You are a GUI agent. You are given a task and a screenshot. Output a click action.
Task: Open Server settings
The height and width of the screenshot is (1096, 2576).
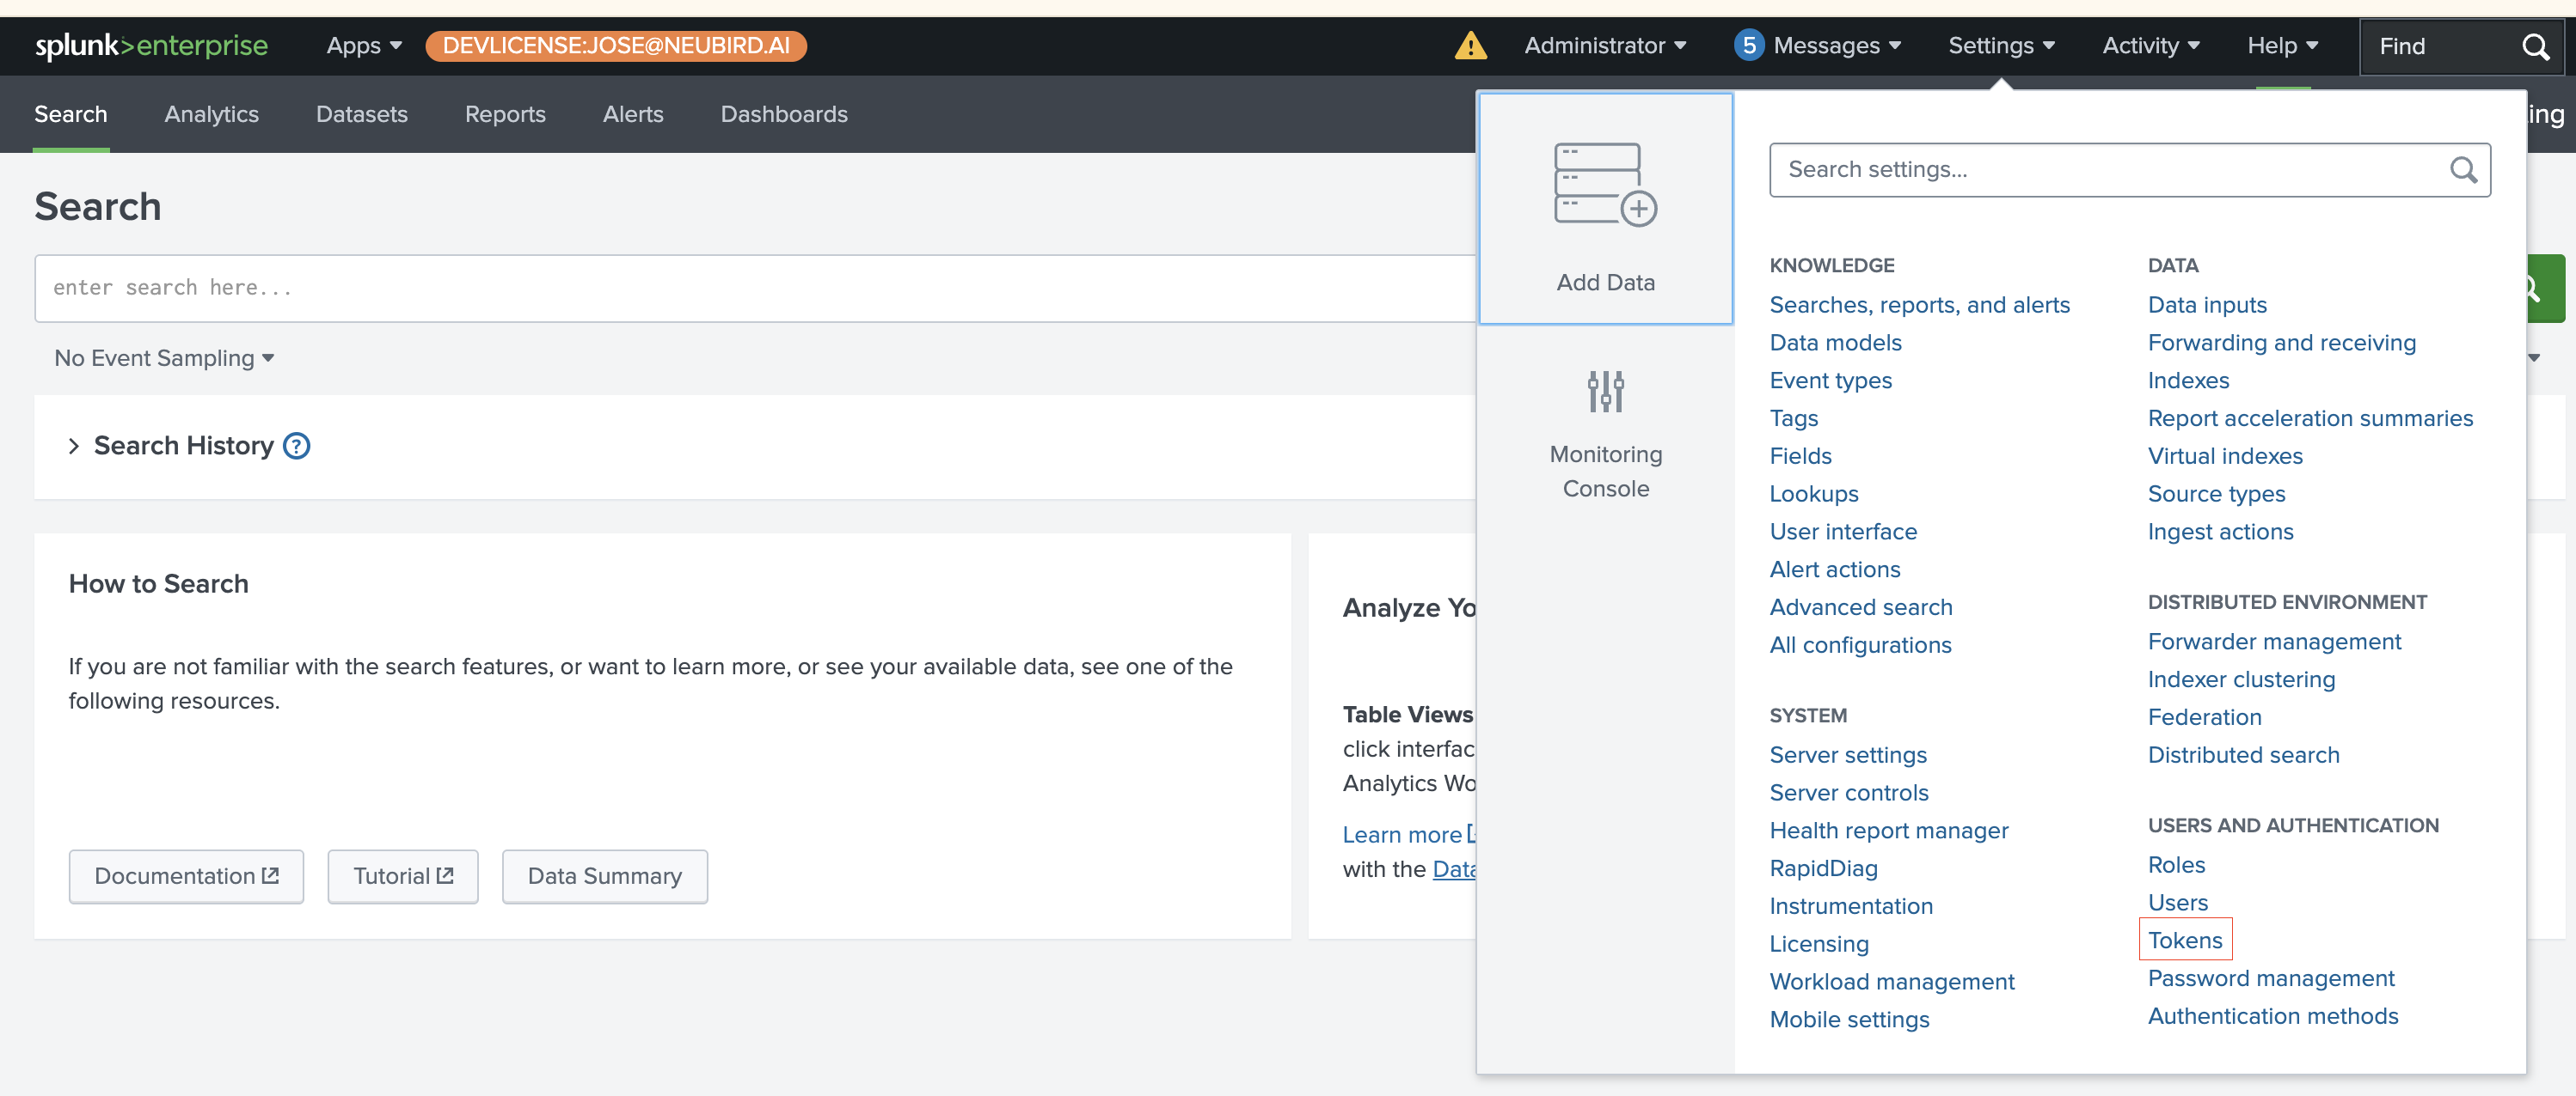(x=1847, y=755)
